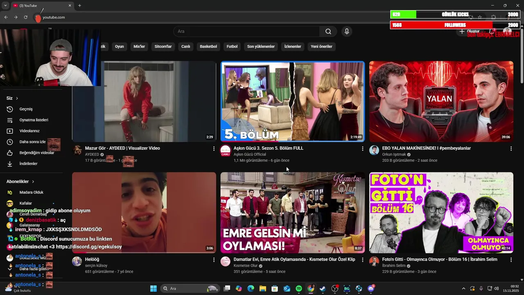This screenshot has width=524, height=295.
Task: Open Steam from the taskbar
Action: 323,288
